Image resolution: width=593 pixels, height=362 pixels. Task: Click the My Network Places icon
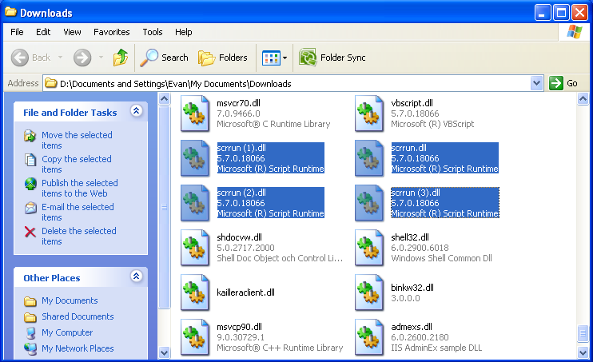point(30,348)
